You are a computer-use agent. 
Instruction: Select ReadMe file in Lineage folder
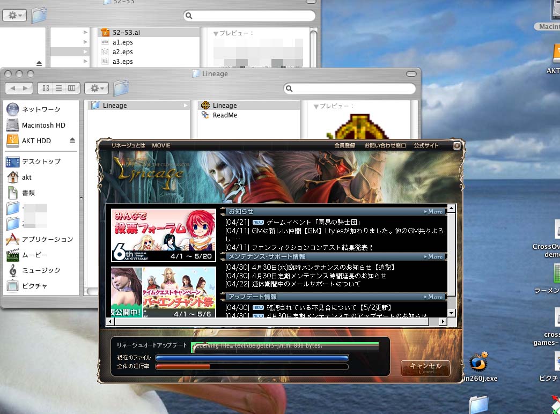click(249, 115)
